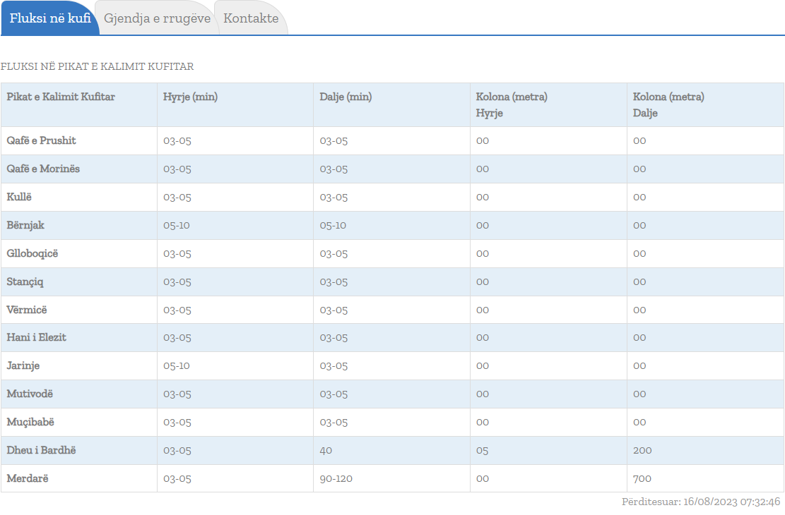Screen dimensions: 785x515
Task: Switch to Gjendja e rrugëve tab
Action: (x=157, y=18)
